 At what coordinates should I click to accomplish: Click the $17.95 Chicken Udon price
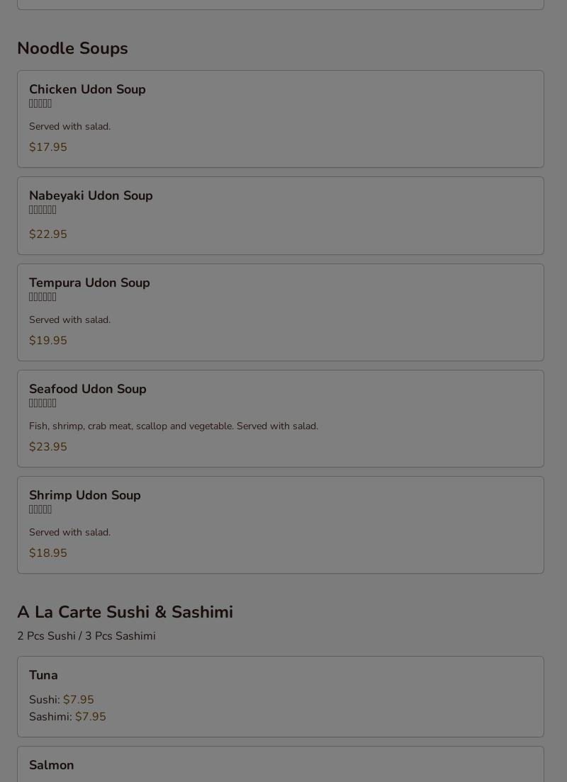(48, 147)
